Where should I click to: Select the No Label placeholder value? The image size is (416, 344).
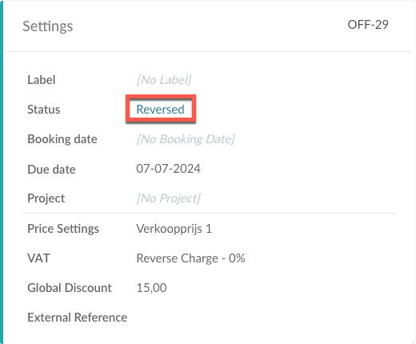click(x=164, y=80)
